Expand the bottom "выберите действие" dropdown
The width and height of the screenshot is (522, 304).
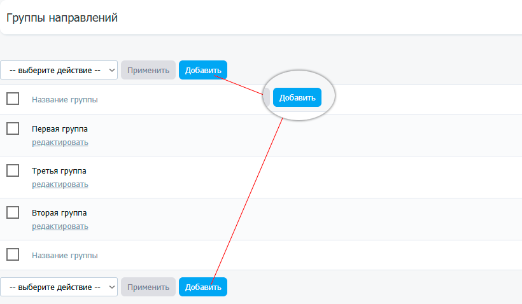(x=59, y=287)
